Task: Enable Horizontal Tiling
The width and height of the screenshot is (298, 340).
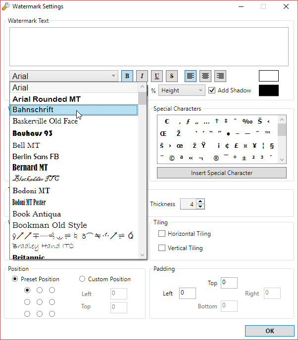Action: 162,234
